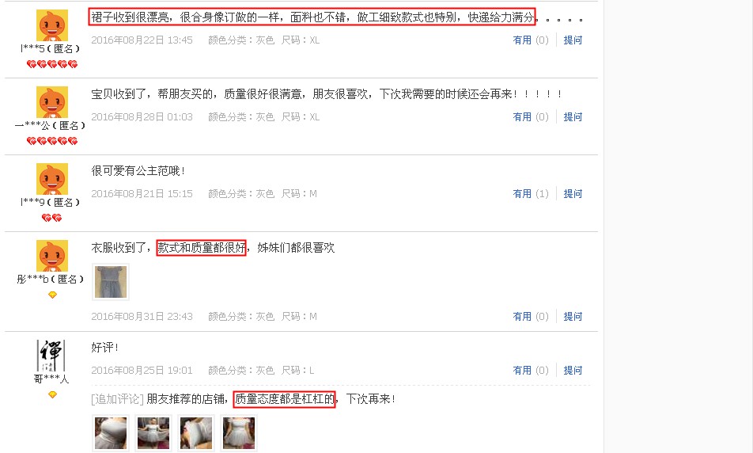This screenshot has width=753, height=453.
Task: Open first follow-up review photo
Action: [x=111, y=432]
